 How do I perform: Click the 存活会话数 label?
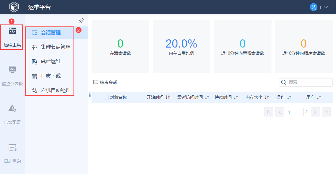[x=121, y=53]
